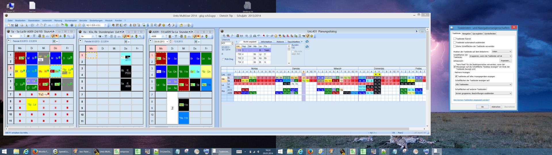Open the Stundenplan menu
This screenshot has width=552, height=155.
(71, 21)
